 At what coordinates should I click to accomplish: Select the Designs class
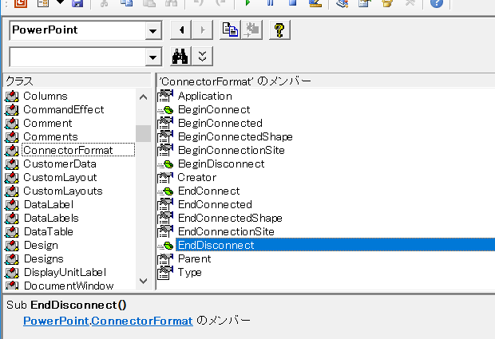tap(44, 259)
